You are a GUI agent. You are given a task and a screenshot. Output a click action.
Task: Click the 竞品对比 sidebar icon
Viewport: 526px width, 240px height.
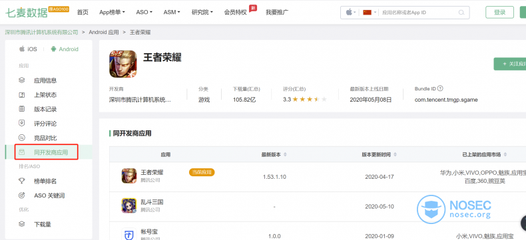(22, 138)
